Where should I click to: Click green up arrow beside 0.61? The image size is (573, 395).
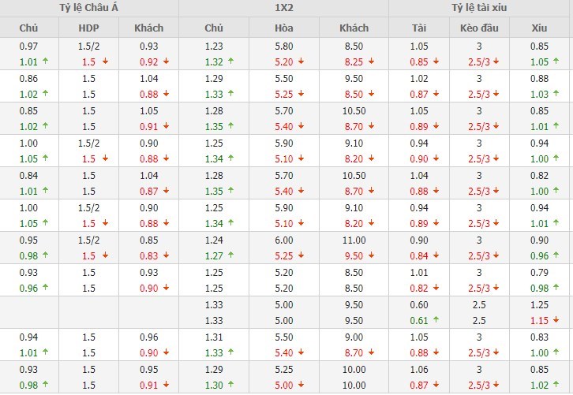[436, 321]
